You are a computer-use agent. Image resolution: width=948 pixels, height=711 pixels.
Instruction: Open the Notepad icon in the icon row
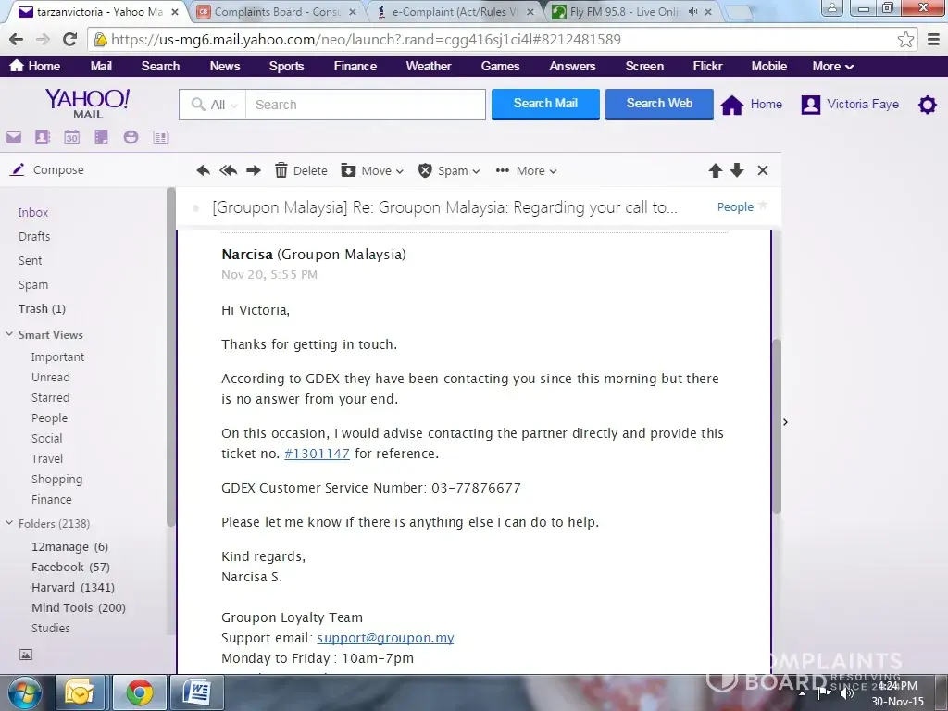(102, 138)
